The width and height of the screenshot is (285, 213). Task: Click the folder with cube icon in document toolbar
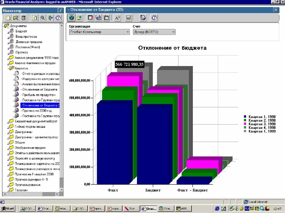click(79, 17)
